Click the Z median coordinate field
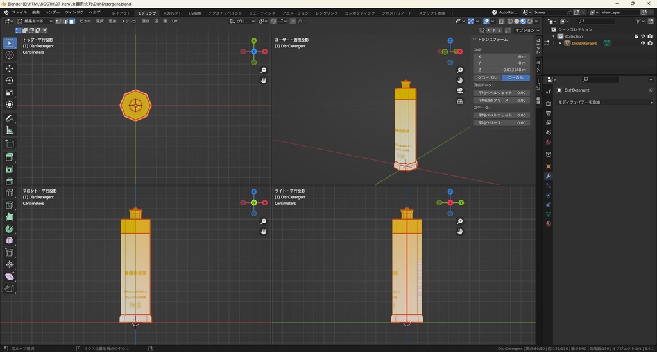 501,70
